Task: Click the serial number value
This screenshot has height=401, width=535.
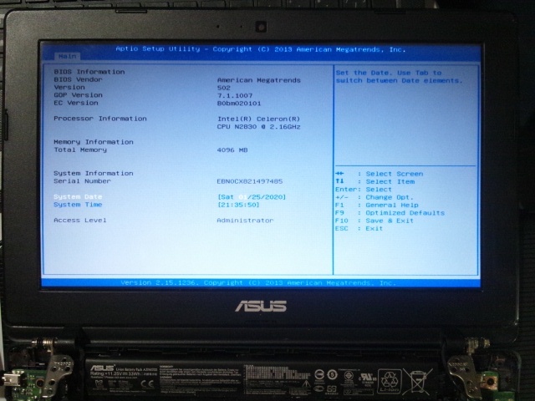Action: [250, 181]
